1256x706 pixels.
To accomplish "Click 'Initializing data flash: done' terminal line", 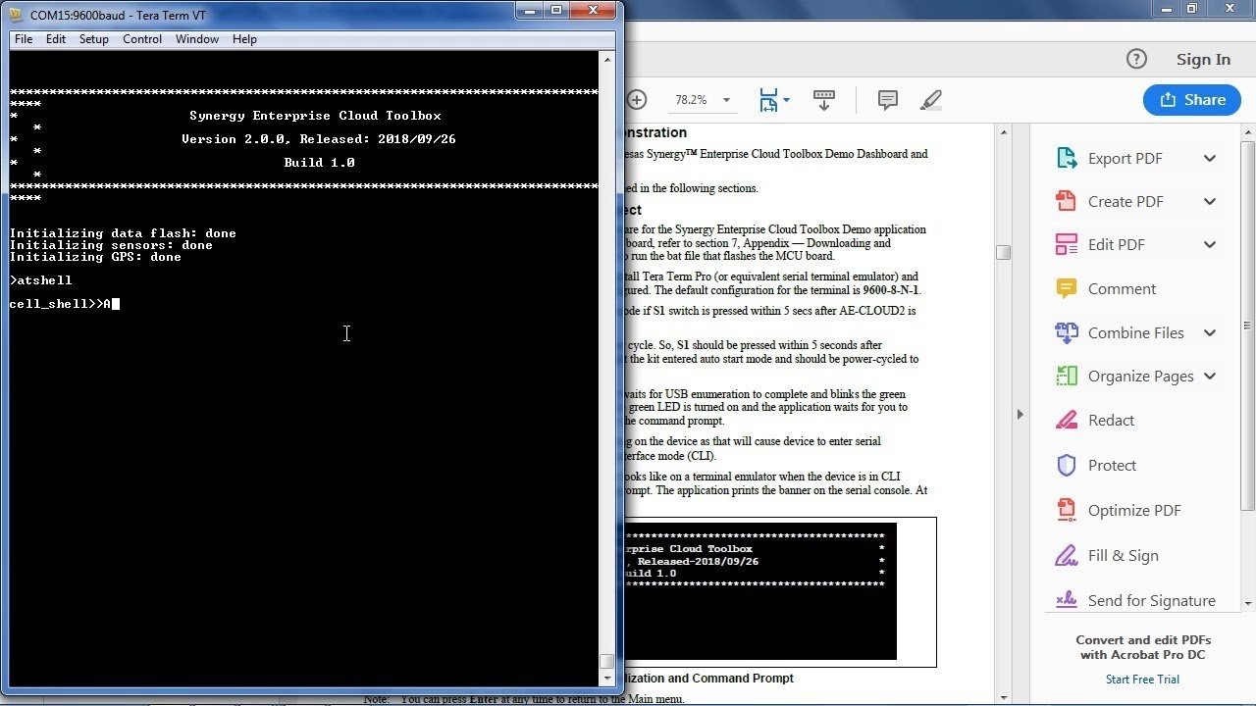I will point(123,233).
